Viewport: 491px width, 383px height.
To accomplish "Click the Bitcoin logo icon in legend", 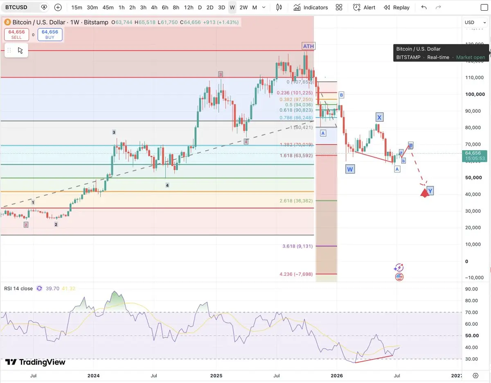I will [7, 22].
